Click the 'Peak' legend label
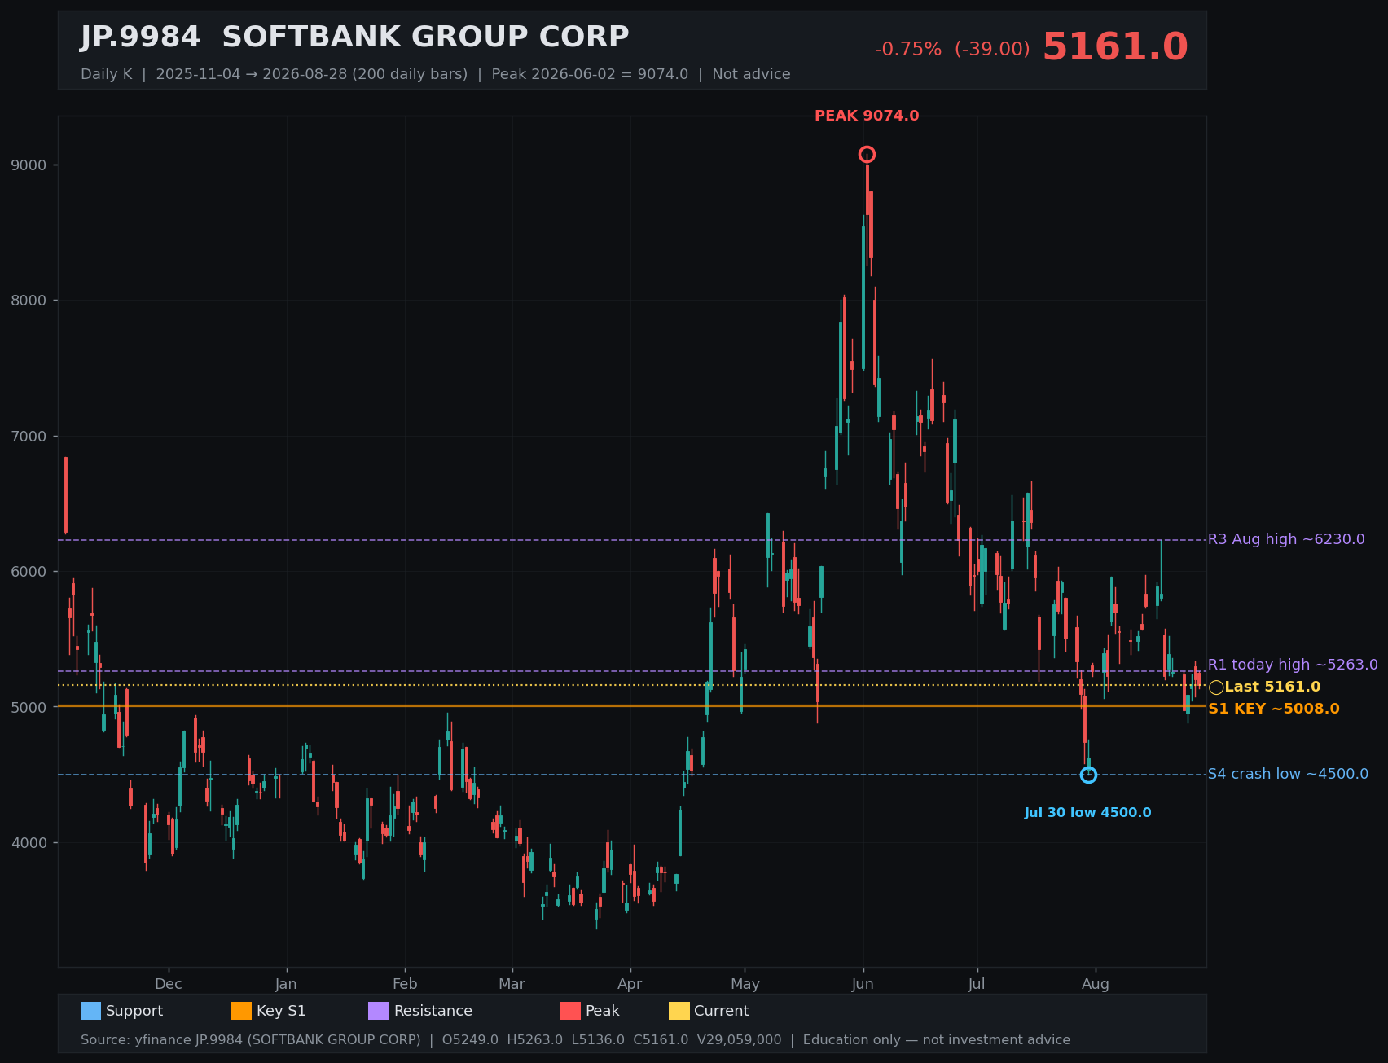This screenshot has width=1388, height=1063. [x=603, y=1011]
